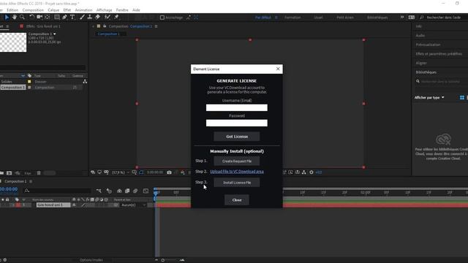Screen dimensions: 468x263
Task: Open the Project column sort arrow
Action: click(x=23, y=76)
